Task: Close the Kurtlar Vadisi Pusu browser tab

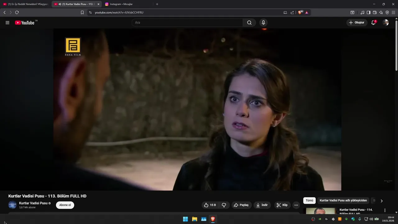Action: point(99,4)
